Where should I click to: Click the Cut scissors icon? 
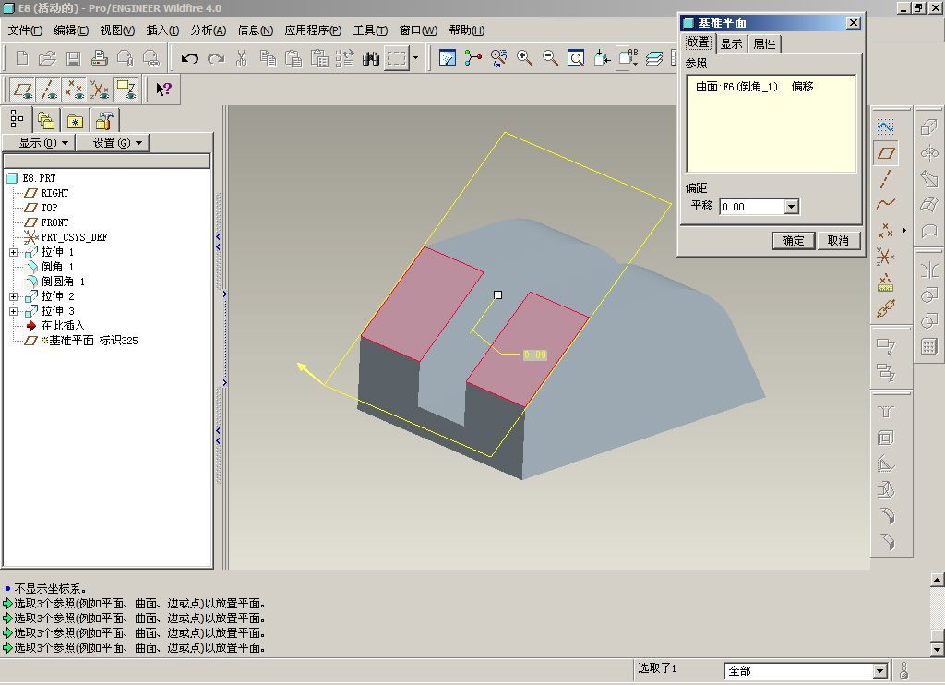pos(242,58)
